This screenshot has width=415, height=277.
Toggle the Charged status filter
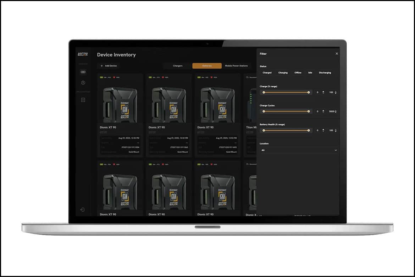point(267,73)
